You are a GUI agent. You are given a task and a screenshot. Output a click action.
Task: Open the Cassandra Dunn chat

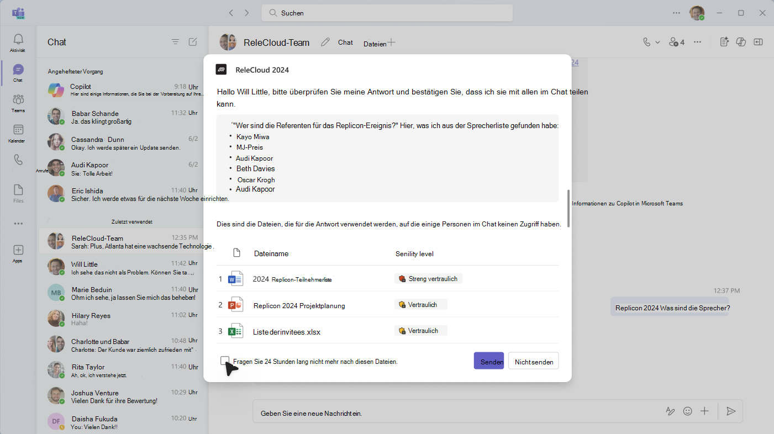(123, 142)
